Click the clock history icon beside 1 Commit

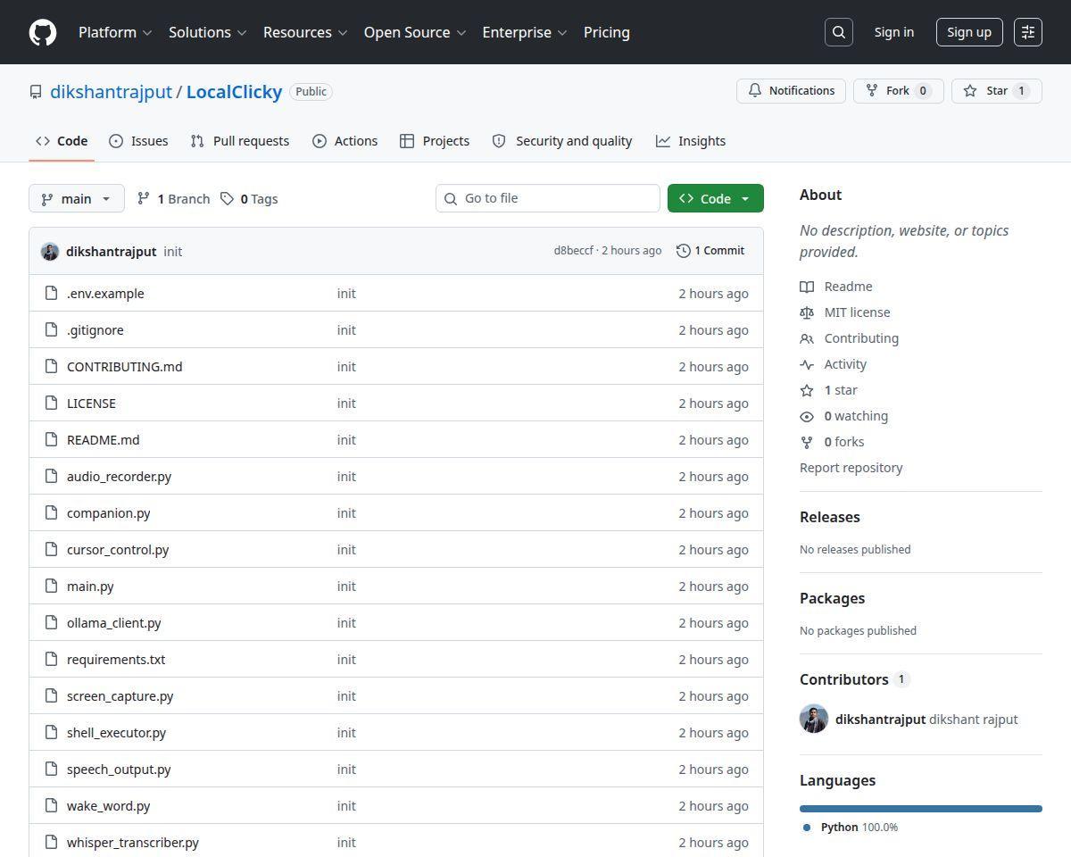(684, 251)
